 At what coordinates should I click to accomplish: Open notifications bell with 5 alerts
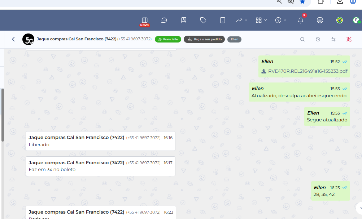tap(301, 20)
